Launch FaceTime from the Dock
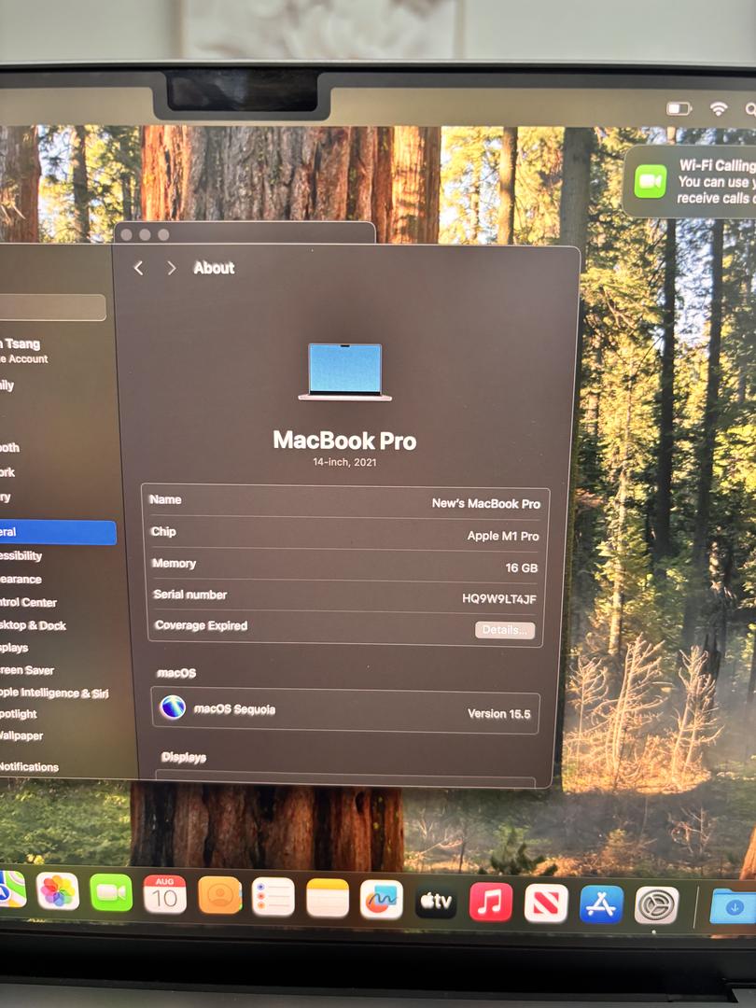Image resolution: width=756 pixels, height=1008 pixels. click(x=111, y=892)
